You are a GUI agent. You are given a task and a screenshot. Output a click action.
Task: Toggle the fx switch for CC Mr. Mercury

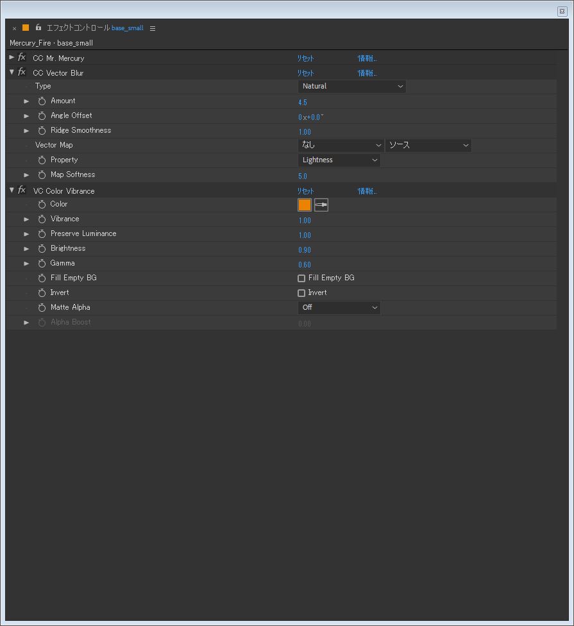pyautogui.click(x=22, y=58)
